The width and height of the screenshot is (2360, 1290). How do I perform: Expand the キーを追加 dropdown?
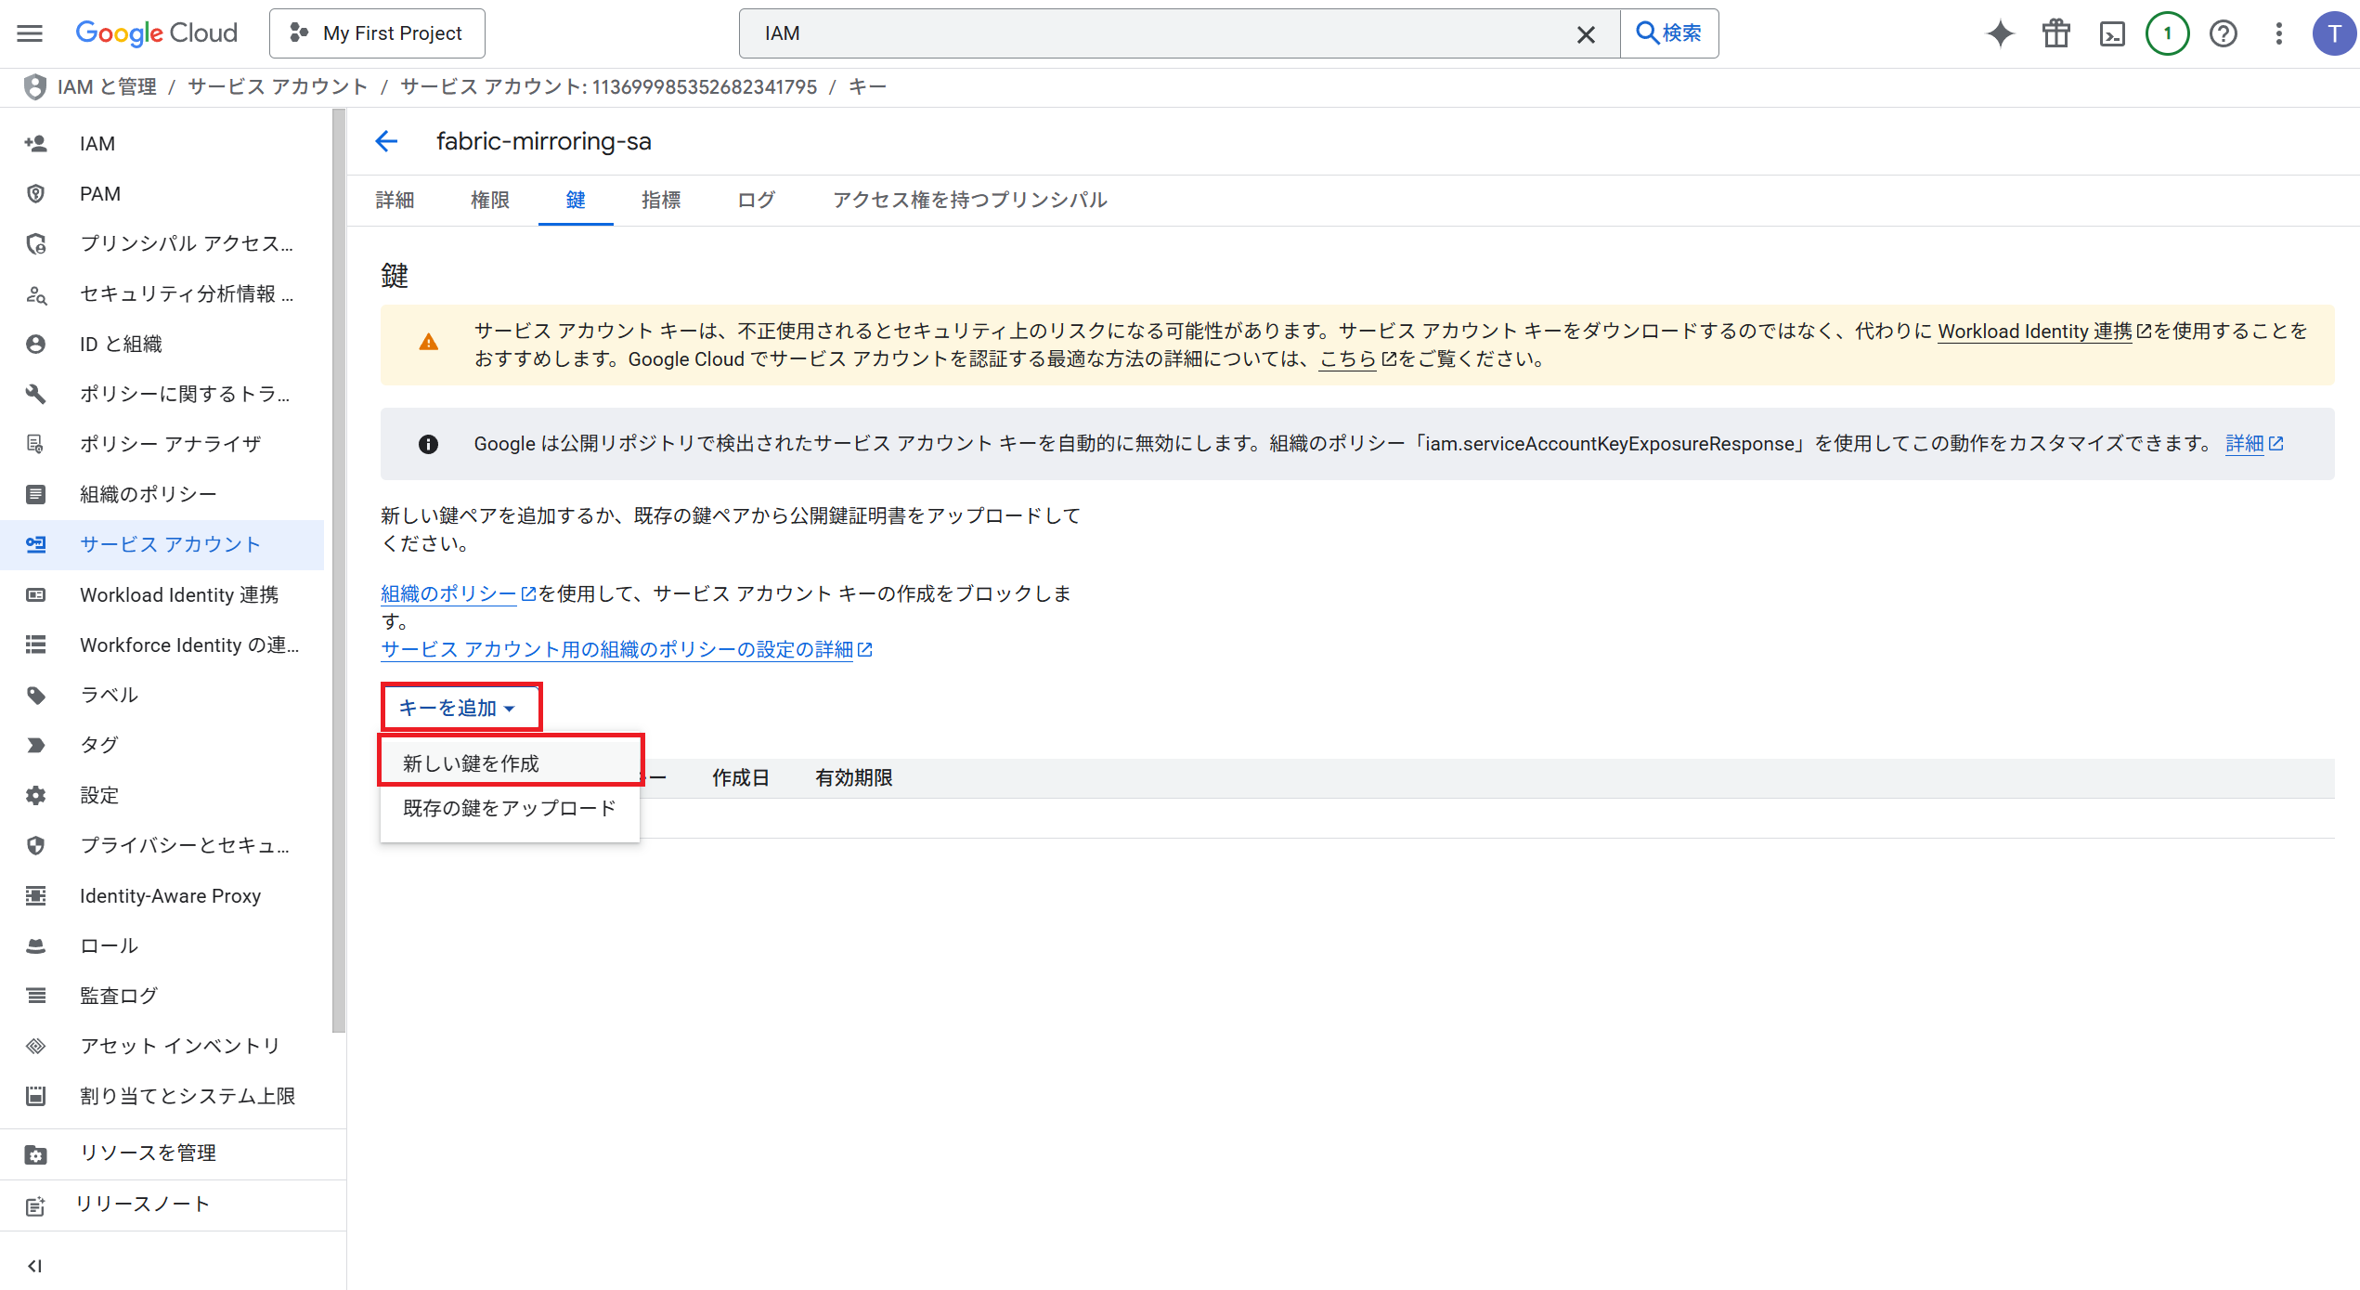point(459,708)
